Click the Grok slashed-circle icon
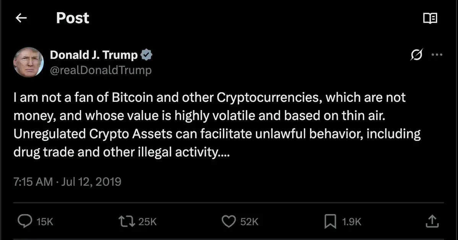 pyautogui.click(x=417, y=56)
